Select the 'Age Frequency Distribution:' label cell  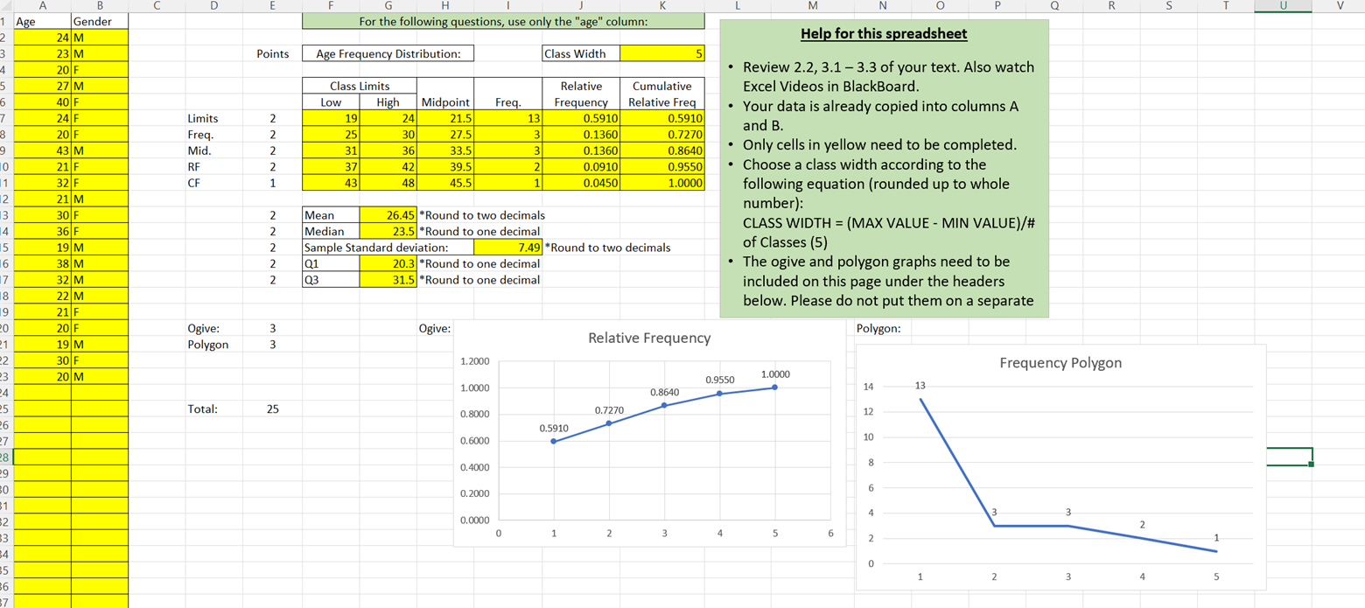click(x=388, y=53)
